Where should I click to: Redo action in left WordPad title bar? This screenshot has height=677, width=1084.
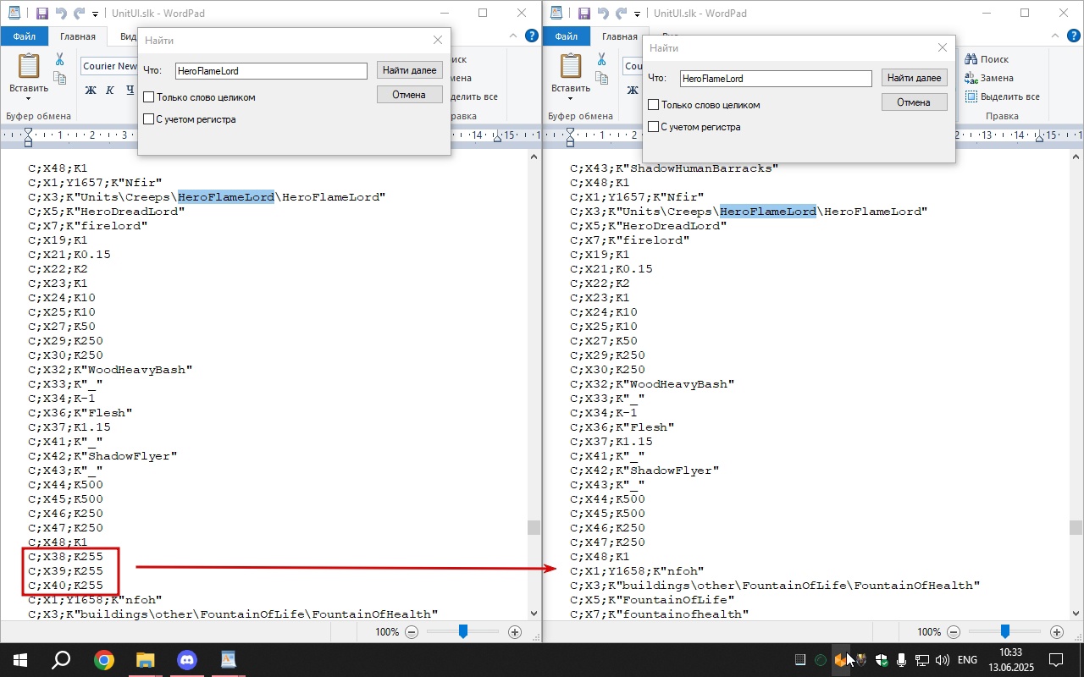coord(79,14)
